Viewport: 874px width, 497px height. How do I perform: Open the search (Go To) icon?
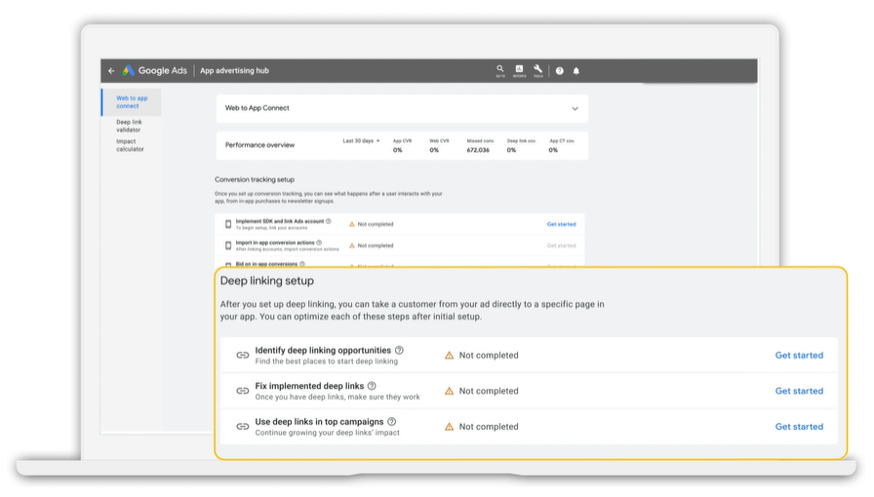pyautogui.click(x=500, y=70)
